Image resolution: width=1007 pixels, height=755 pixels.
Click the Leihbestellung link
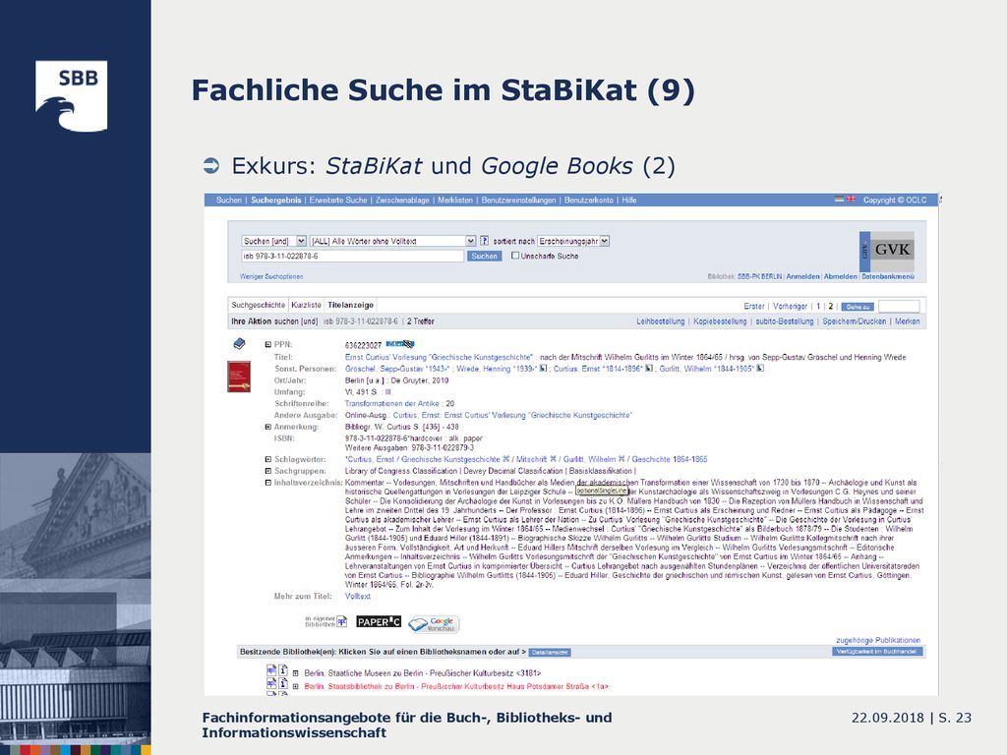tap(660, 321)
